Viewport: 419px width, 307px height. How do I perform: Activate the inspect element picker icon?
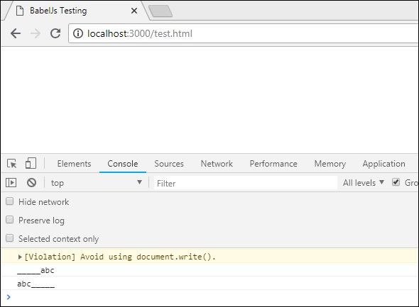pyautogui.click(x=12, y=163)
